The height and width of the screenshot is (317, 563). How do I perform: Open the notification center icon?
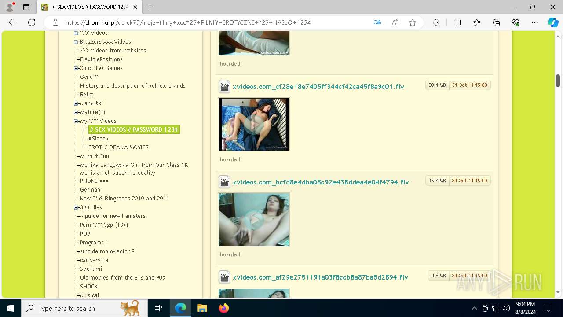coord(548,308)
